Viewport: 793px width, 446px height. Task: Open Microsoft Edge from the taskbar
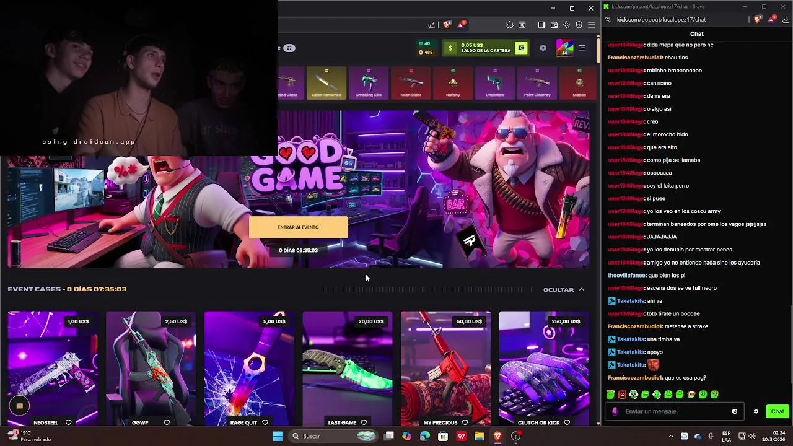point(425,436)
